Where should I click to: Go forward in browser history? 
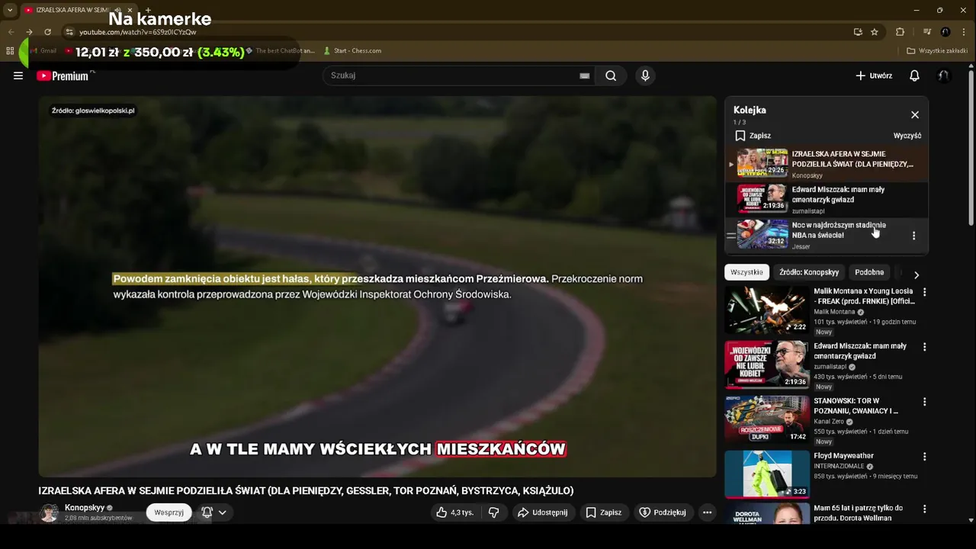click(x=29, y=32)
